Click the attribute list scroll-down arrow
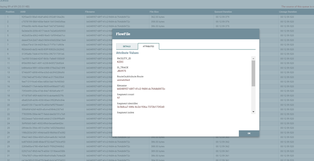Viewport: 314px width, 161px height. (x=253, y=112)
